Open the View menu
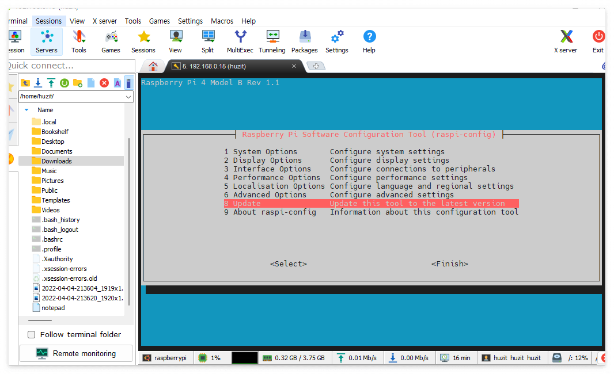 point(77,21)
